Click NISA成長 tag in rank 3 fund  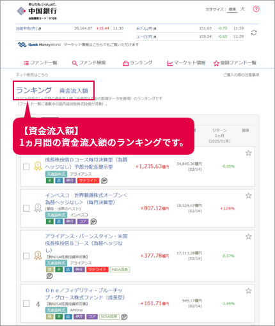coord(120,270)
